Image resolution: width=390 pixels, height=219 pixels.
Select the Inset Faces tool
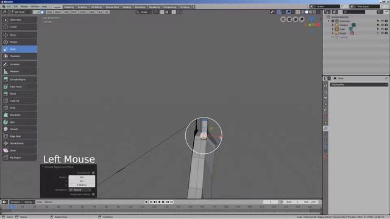pos(19,86)
